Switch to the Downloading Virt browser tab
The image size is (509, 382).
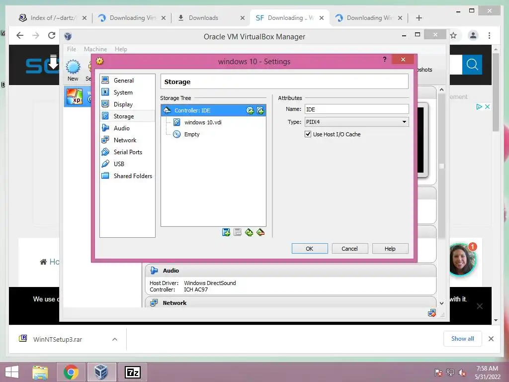click(x=131, y=18)
